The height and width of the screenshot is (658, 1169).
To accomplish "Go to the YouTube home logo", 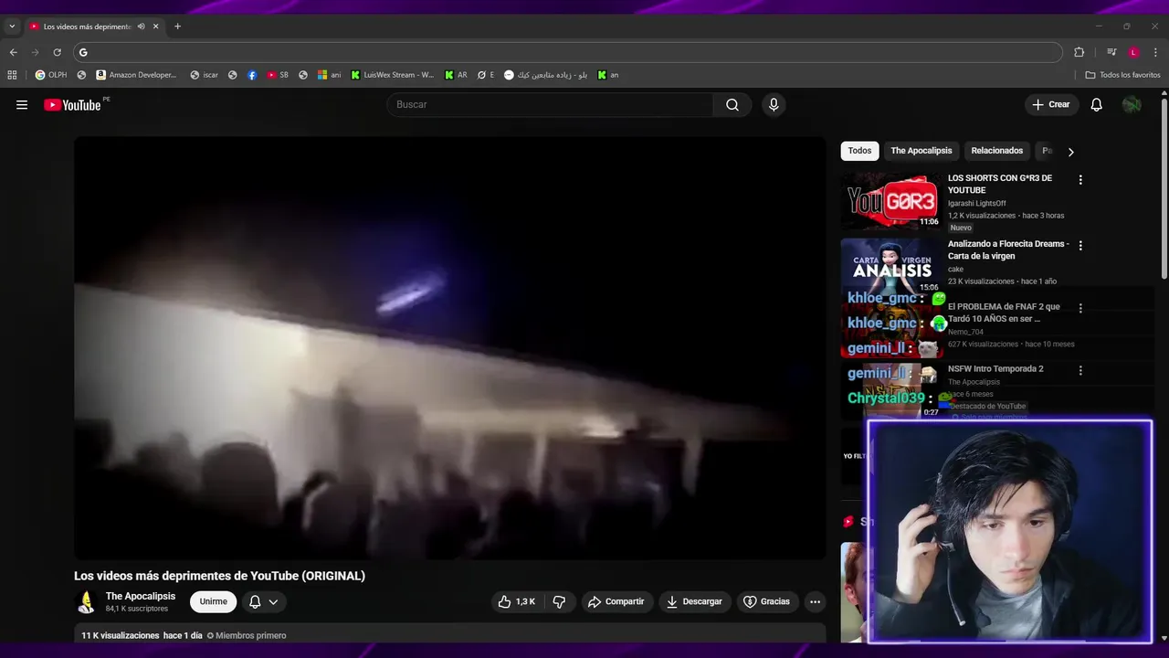I will (72, 105).
